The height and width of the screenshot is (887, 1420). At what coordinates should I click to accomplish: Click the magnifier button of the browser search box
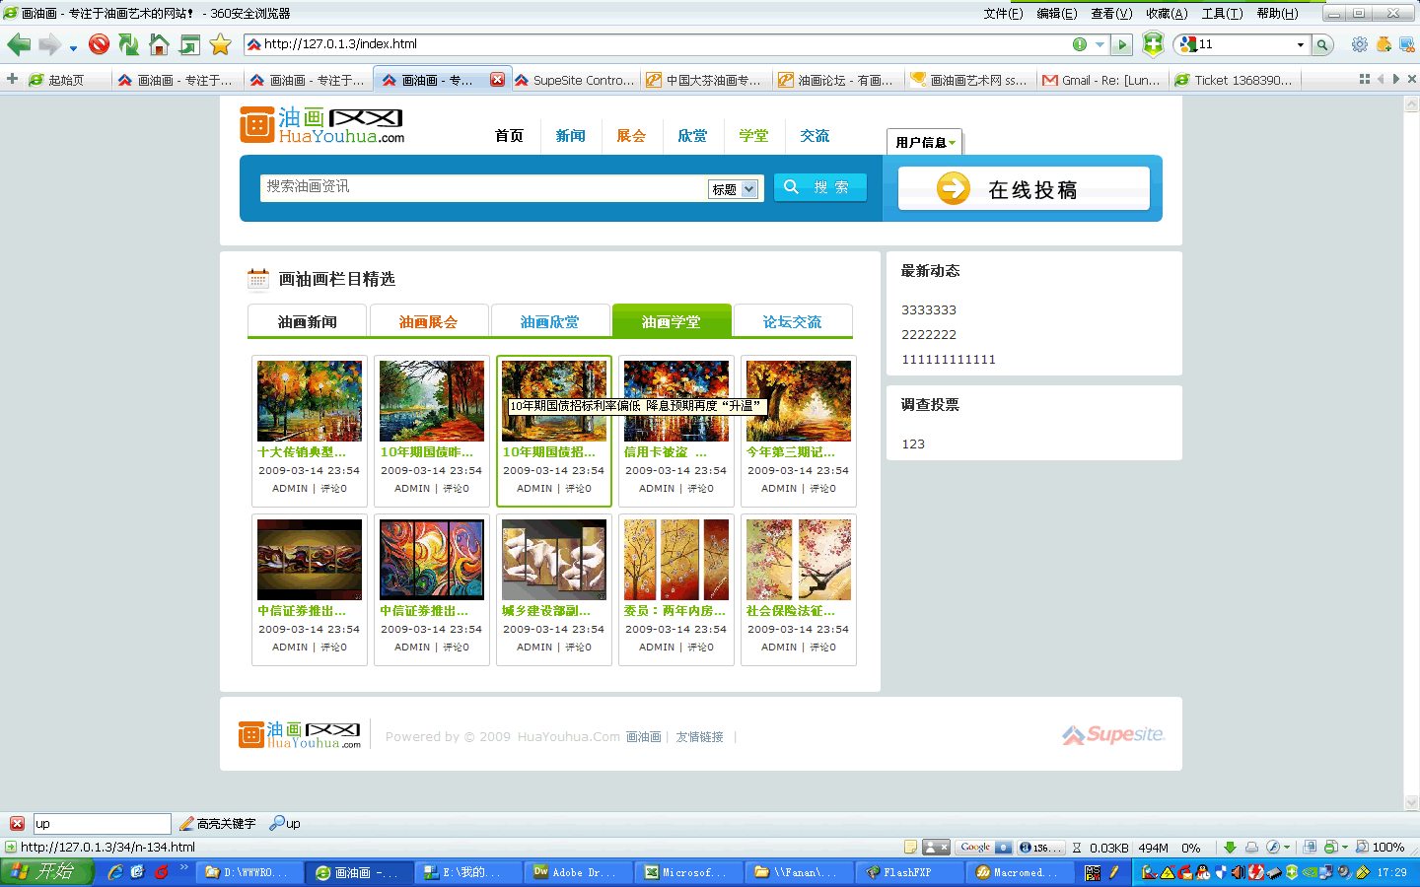pos(1322,44)
